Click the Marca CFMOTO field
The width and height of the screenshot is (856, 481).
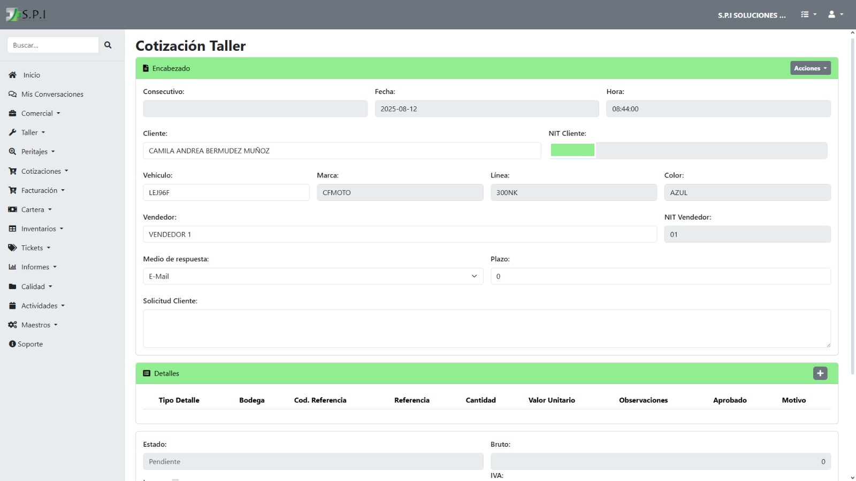point(400,192)
